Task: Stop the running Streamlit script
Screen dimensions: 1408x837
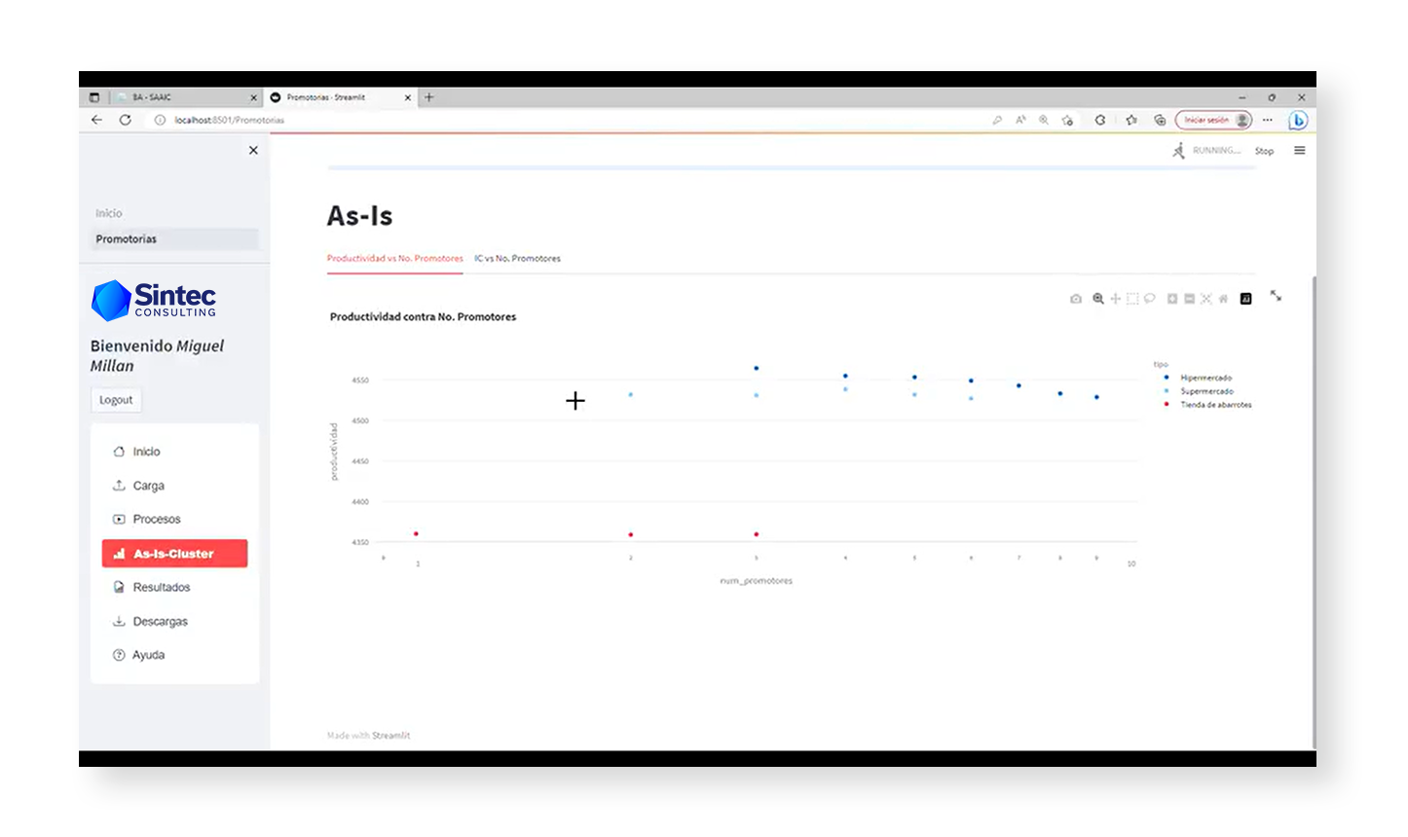Action: (x=1264, y=151)
